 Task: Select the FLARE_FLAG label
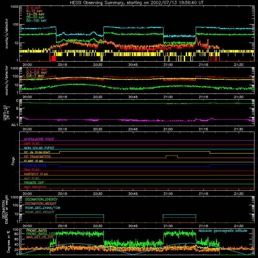point(34,161)
